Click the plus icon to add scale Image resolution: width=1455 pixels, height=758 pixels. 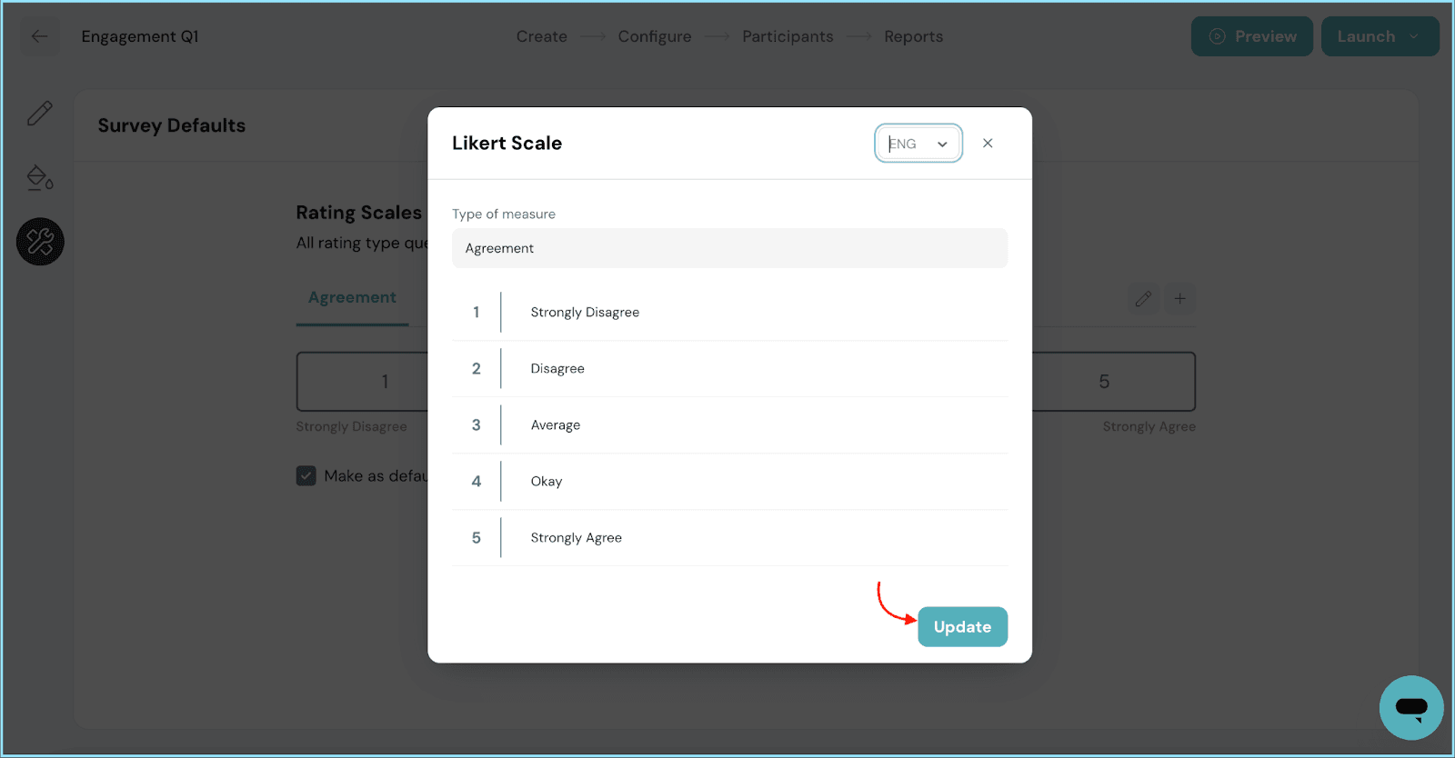[1179, 299]
